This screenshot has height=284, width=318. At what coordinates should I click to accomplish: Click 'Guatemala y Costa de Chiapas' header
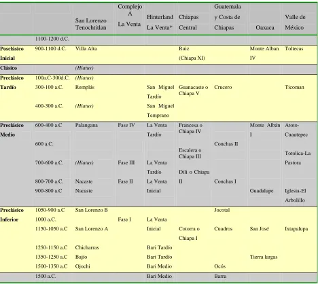[x=227, y=17]
